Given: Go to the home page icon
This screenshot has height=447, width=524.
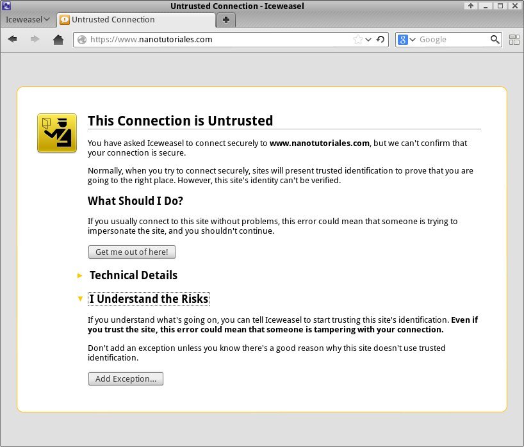Looking at the screenshot, I should pyautogui.click(x=58, y=40).
